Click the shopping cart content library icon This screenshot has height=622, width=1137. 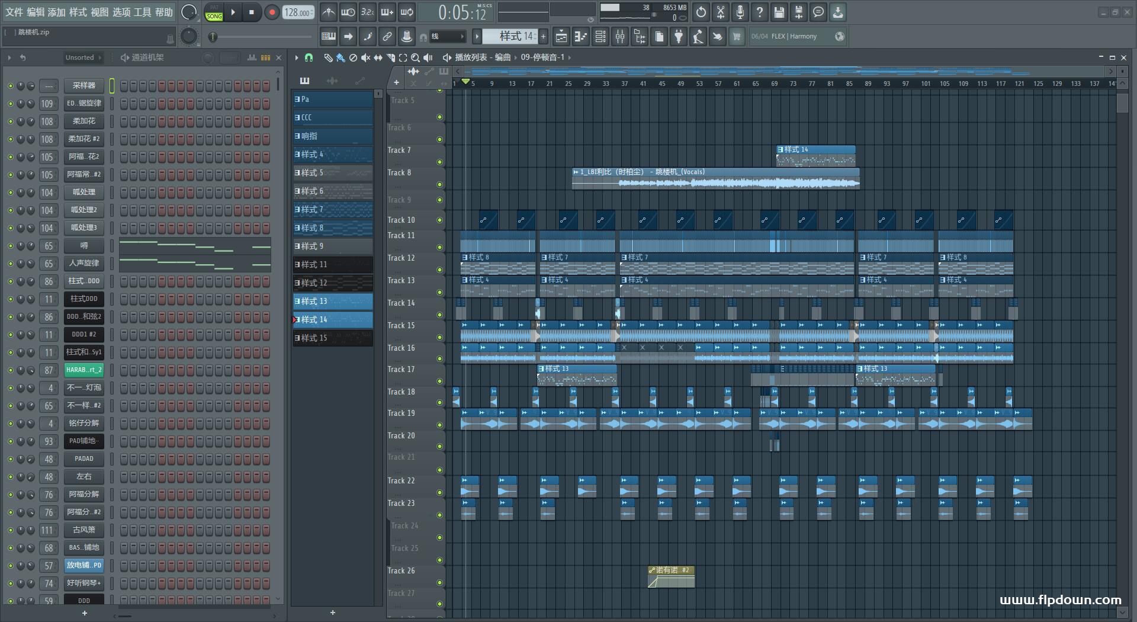tap(737, 37)
